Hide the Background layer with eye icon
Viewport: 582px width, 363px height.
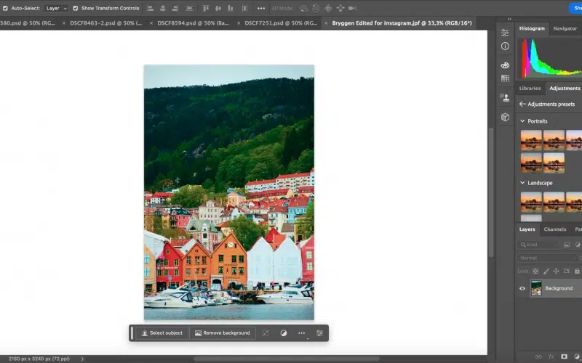coord(522,288)
